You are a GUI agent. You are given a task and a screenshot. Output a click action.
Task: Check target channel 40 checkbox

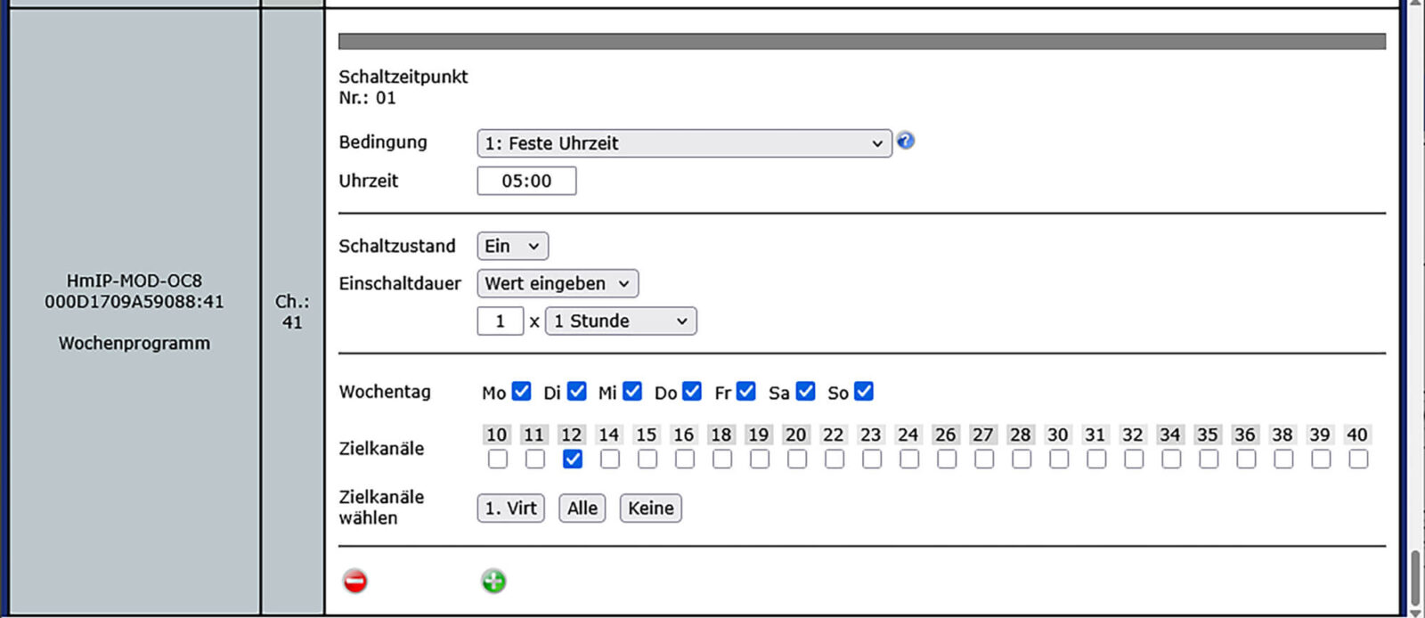pyautogui.click(x=1358, y=459)
